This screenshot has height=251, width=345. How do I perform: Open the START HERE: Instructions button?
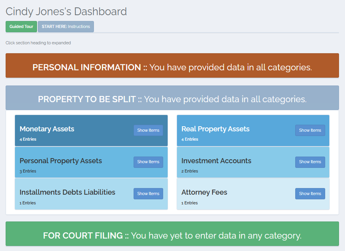[x=66, y=27]
